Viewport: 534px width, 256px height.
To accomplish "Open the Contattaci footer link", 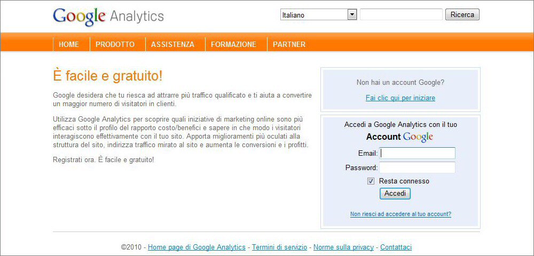I will (396, 247).
